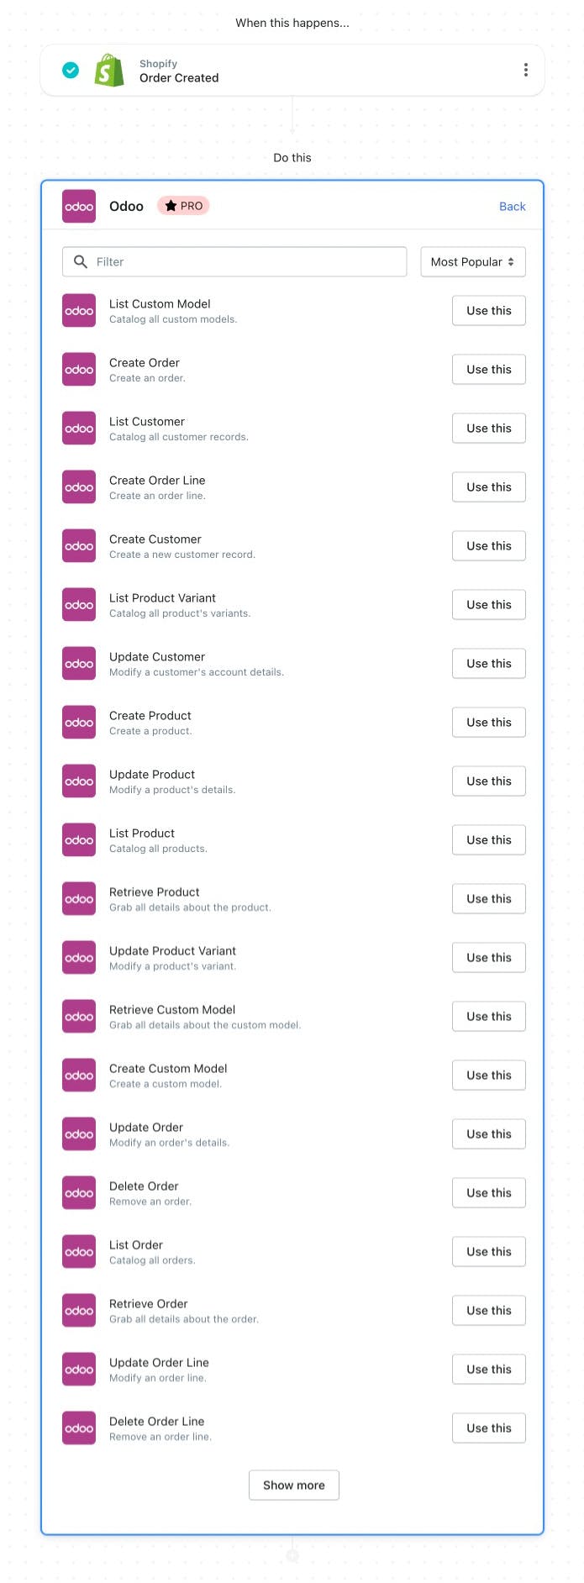Viewport: 584px width, 1583px height.
Task: Select the Update Order action title
Action: [x=146, y=1128]
